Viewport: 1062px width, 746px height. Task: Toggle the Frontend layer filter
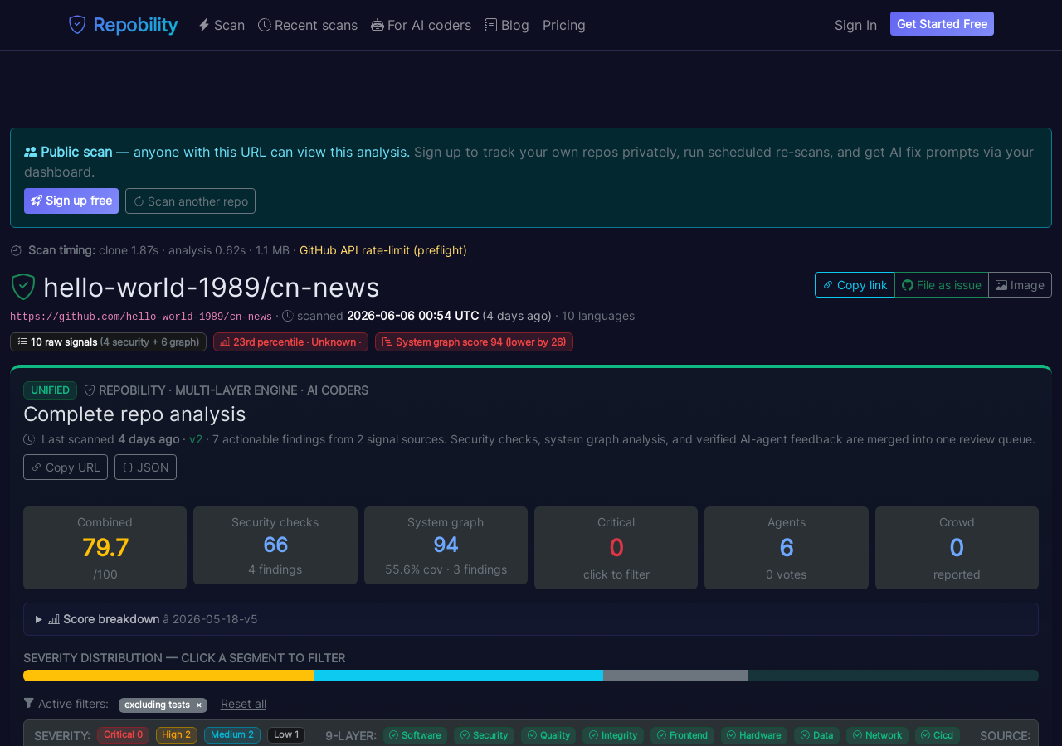682,735
